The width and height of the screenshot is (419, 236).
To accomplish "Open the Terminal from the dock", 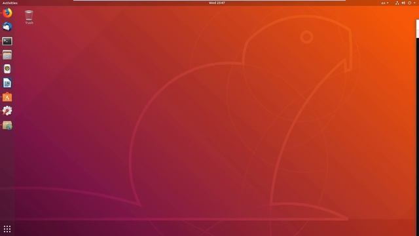I will [7, 41].
